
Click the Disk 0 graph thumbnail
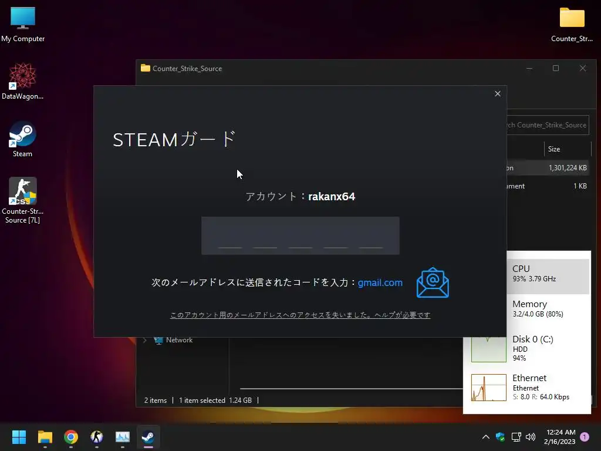pyautogui.click(x=489, y=349)
